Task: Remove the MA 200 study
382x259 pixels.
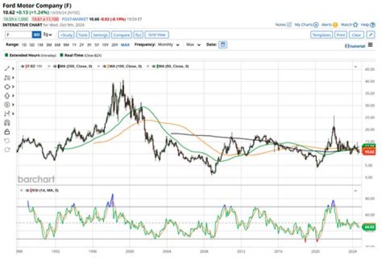Action: click(x=49, y=66)
